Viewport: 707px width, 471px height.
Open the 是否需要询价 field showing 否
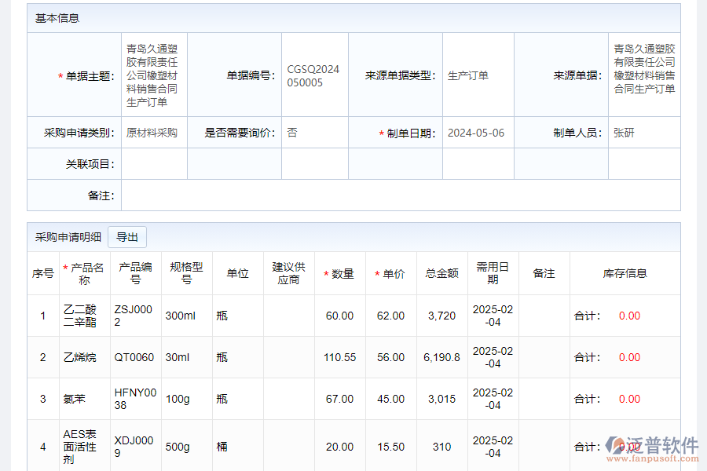point(314,133)
